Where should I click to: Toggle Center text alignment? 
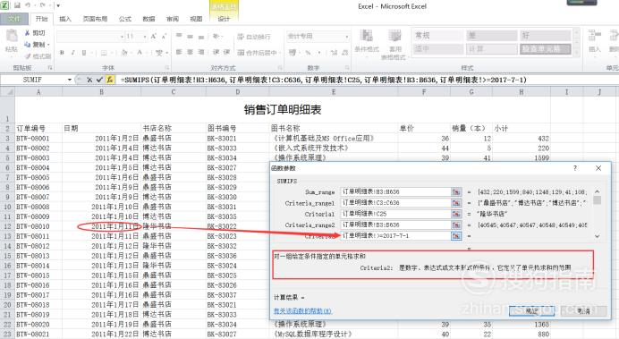click(x=190, y=52)
